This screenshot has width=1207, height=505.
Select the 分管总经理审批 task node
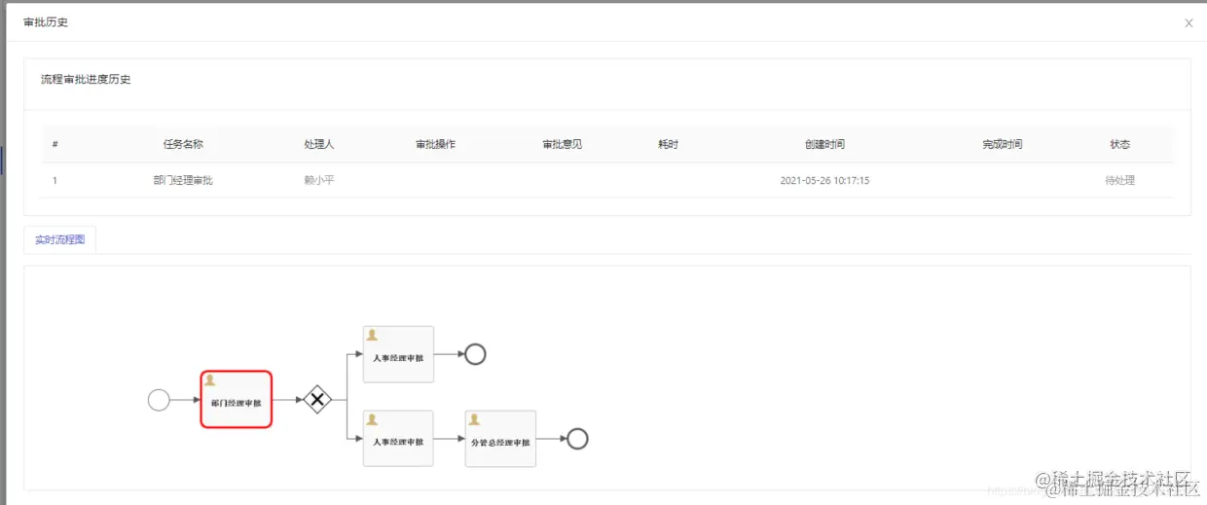coord(500,439)
